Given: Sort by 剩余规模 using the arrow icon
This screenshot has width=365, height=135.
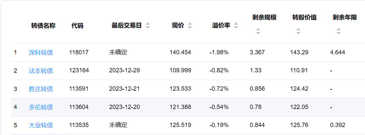Looking at the screenshot, I should click(258, 32).
